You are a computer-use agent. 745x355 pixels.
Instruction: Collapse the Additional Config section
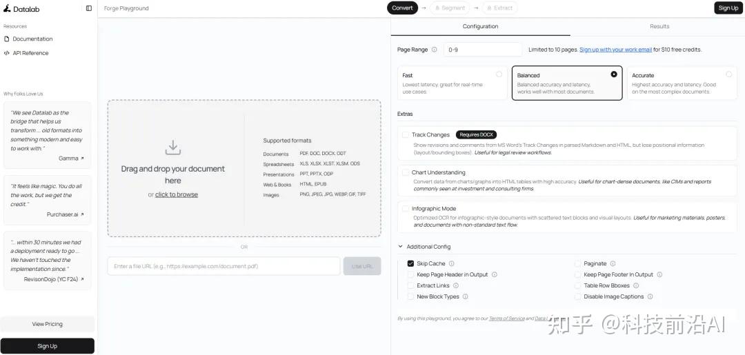pos(401,247)
